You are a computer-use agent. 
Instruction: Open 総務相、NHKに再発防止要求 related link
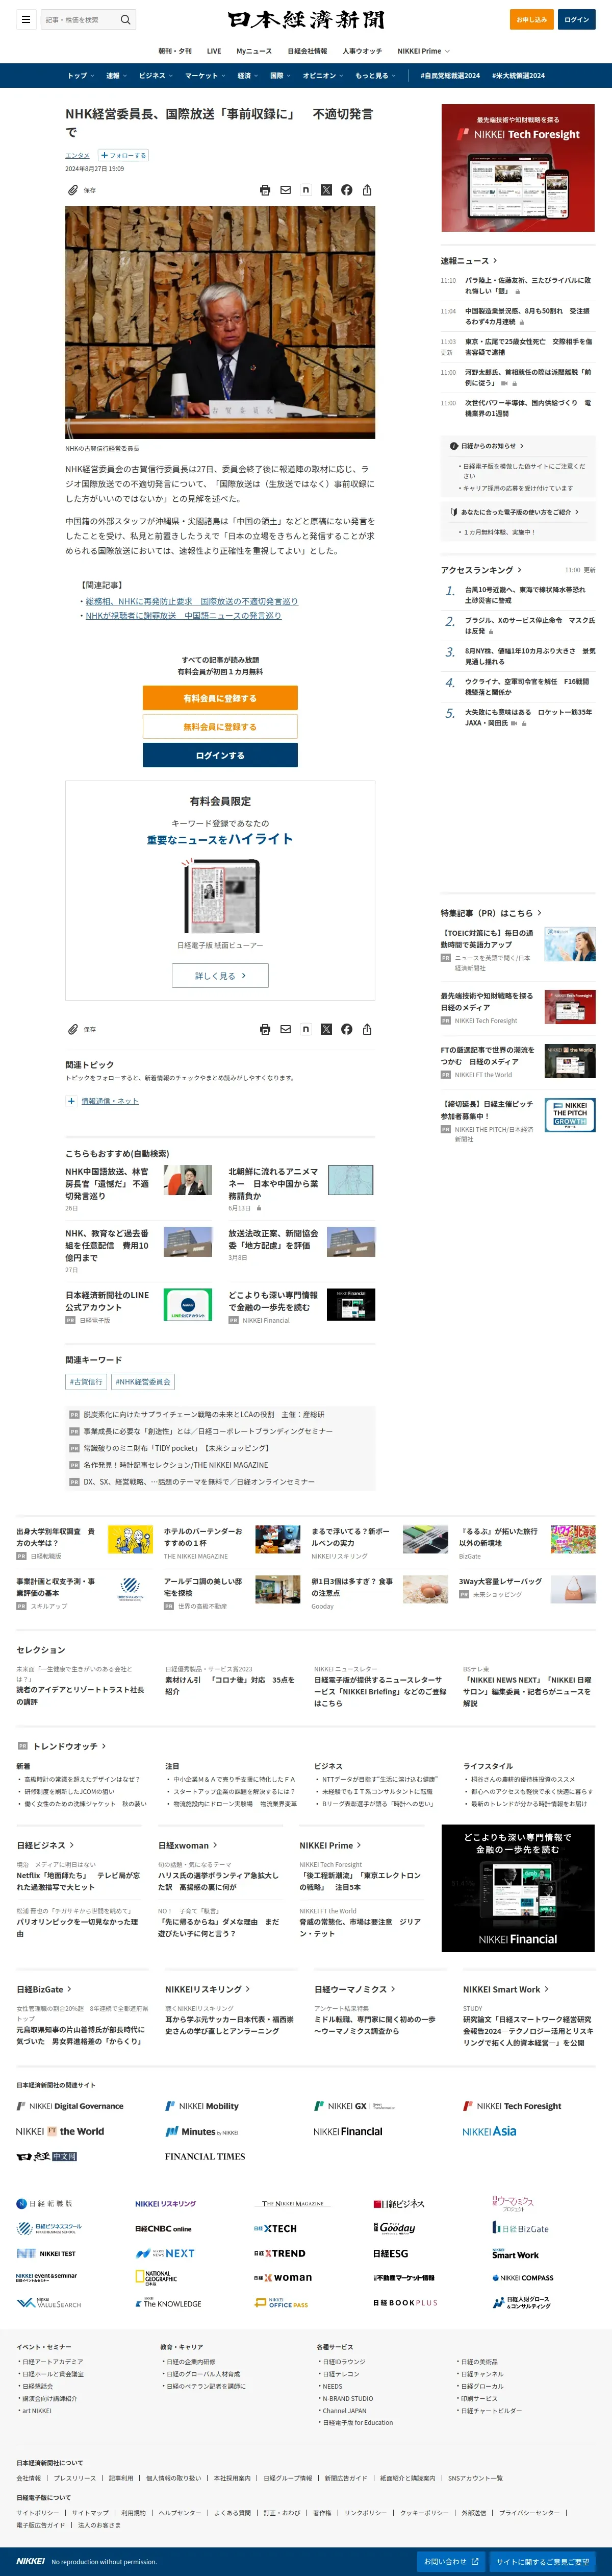coord(192,601)
